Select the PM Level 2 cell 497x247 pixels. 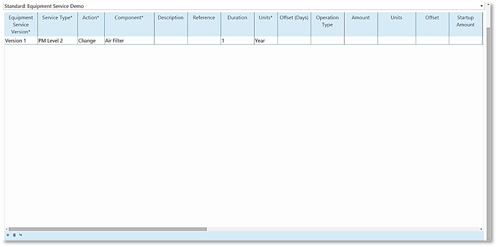coord(58,40)
